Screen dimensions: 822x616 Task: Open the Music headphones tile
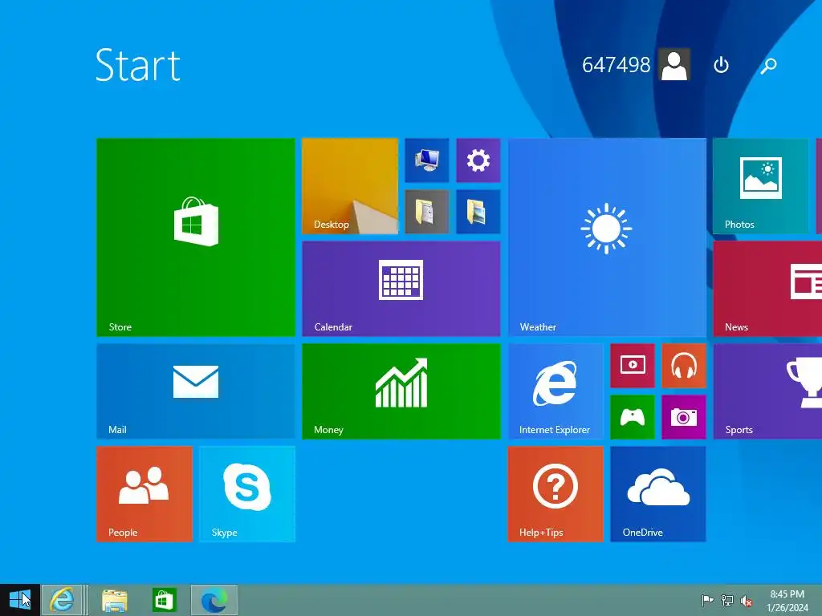(684, 366)
